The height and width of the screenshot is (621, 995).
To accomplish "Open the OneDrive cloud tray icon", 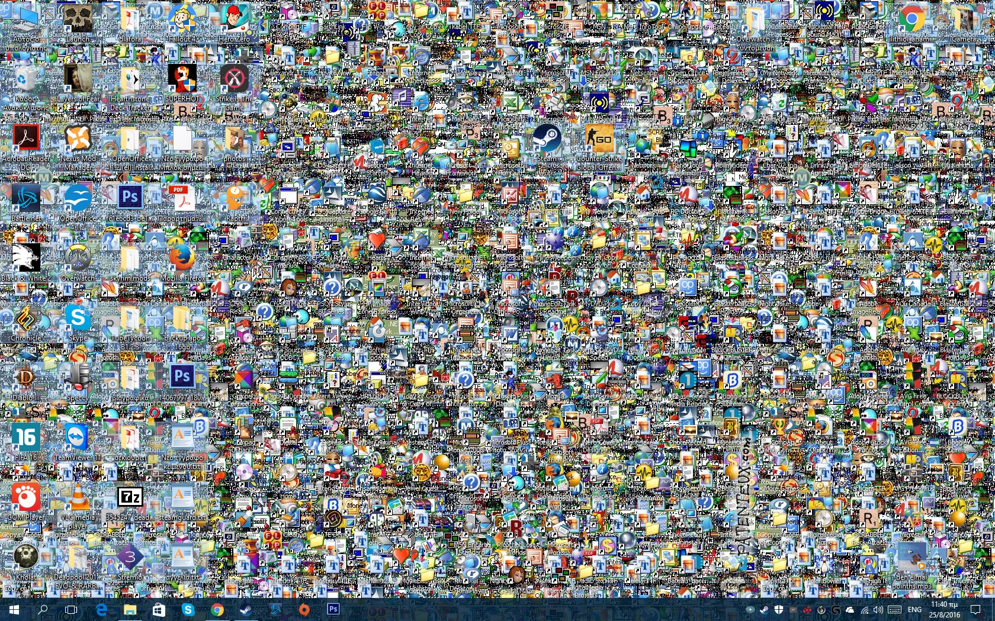I will tap(850, 610).
